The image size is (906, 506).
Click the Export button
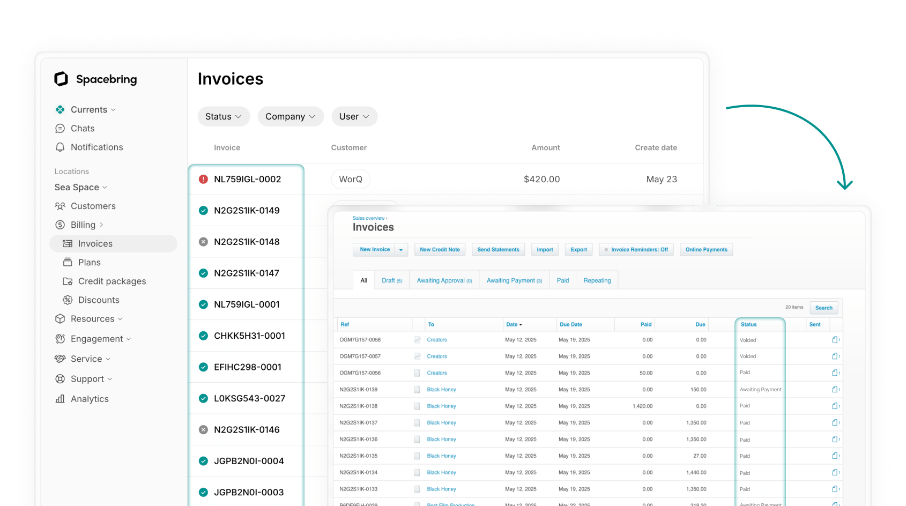578,250
